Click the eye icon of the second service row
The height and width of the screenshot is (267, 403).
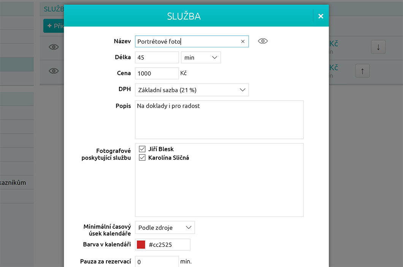point(54,71)
